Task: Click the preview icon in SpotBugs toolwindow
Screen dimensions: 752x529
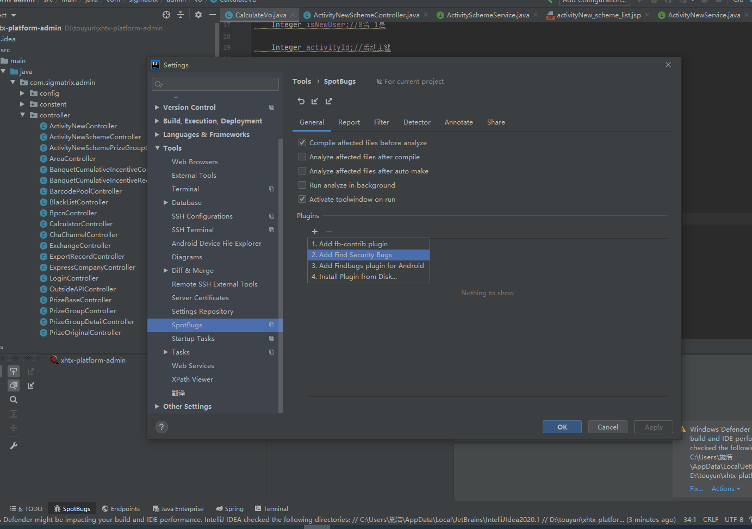Action: [14, 385]
